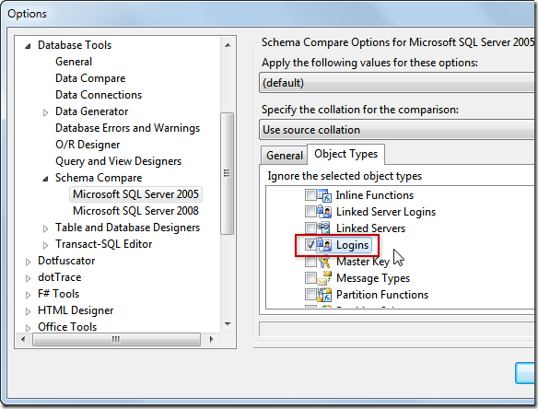The height and width of the screenshot is (409, 538).
Task: Enable the Message Types checkbox
Action: click(x=310, y=277)
